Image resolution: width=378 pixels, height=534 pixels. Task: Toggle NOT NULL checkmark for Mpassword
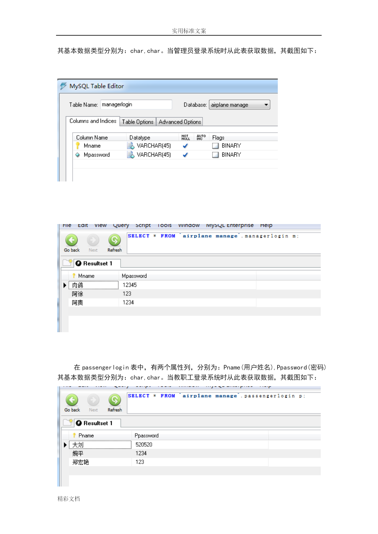tap(185, 155)
